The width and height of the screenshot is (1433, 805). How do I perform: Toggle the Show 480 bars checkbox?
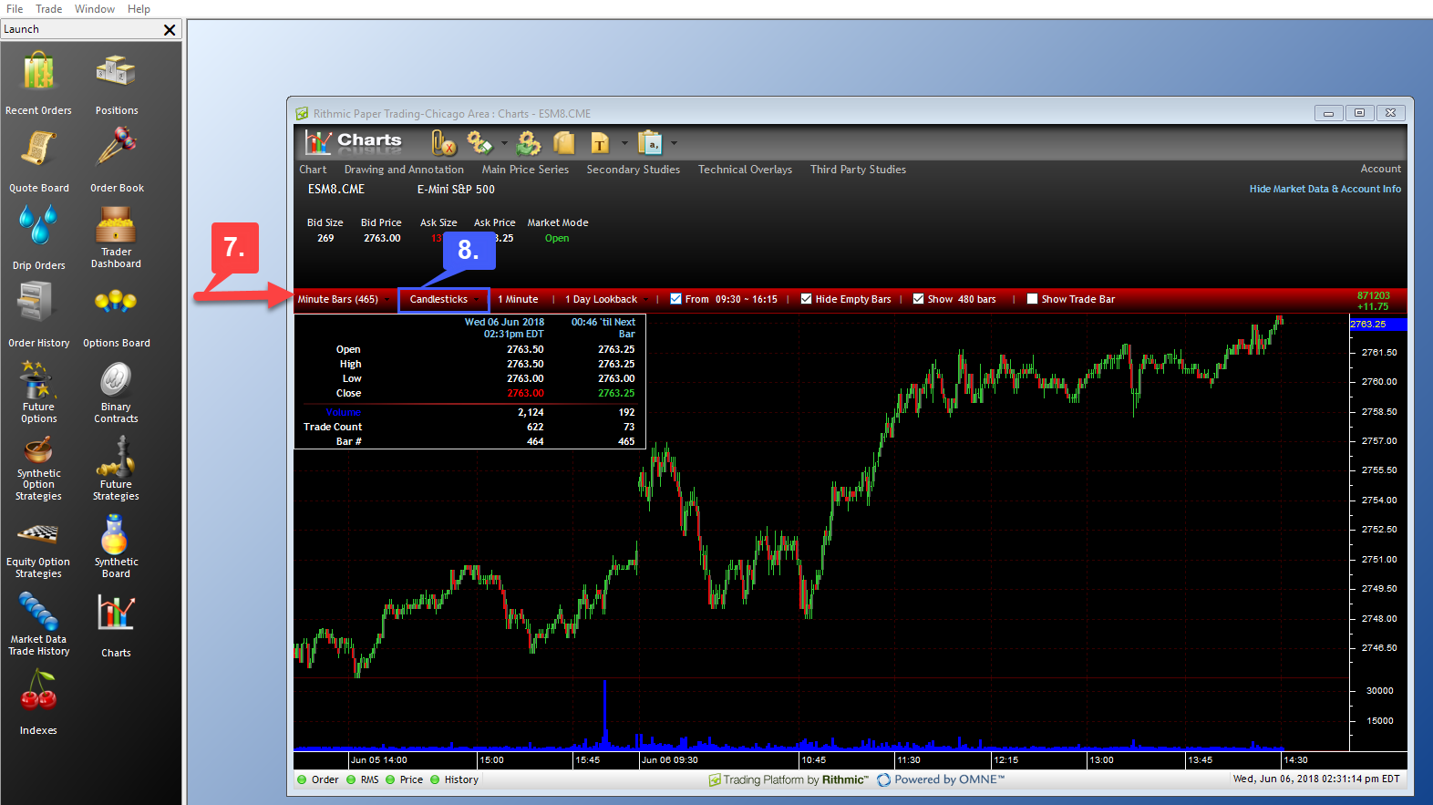pos(918,299)
